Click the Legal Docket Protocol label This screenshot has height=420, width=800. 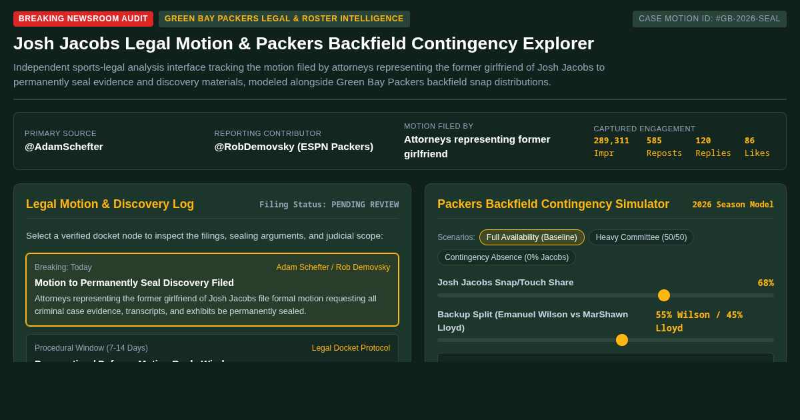tap(351, 348)
